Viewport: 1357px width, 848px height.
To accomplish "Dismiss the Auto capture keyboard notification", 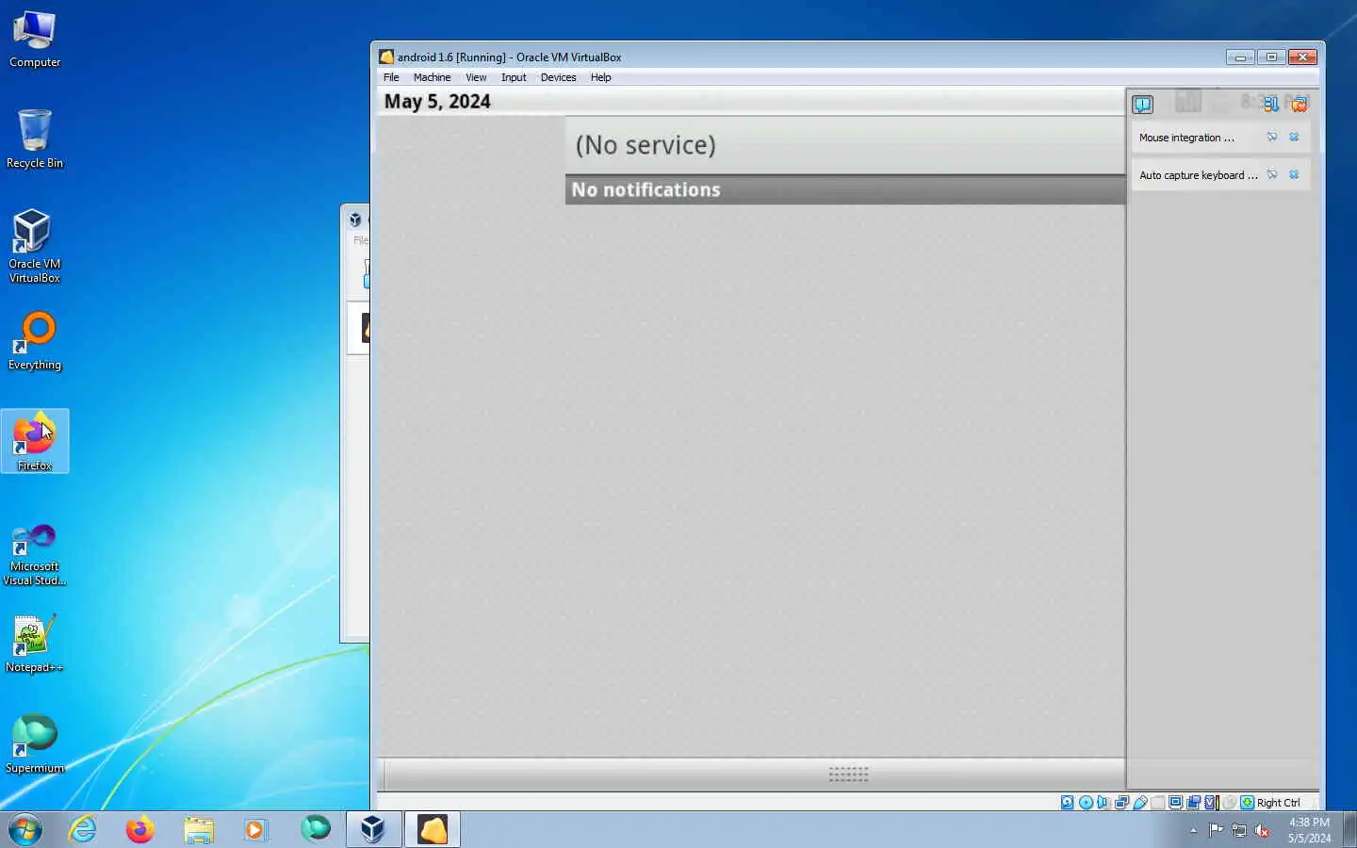I will click(1294, 174).
